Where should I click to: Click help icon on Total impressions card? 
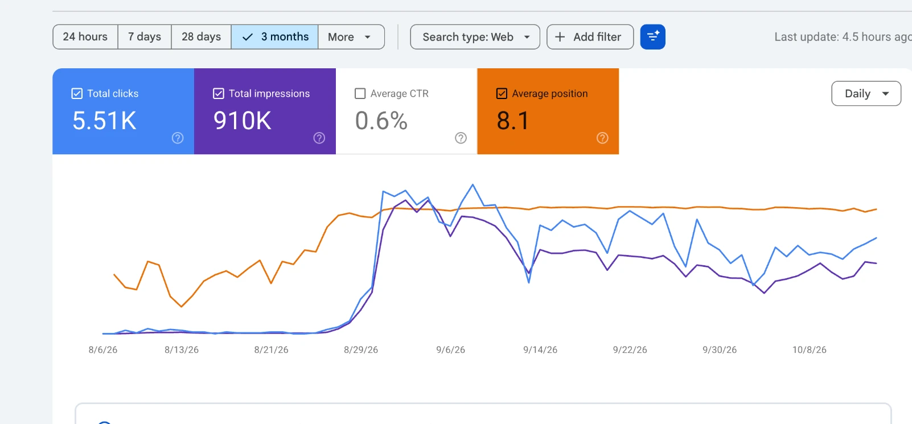point(319,138)
